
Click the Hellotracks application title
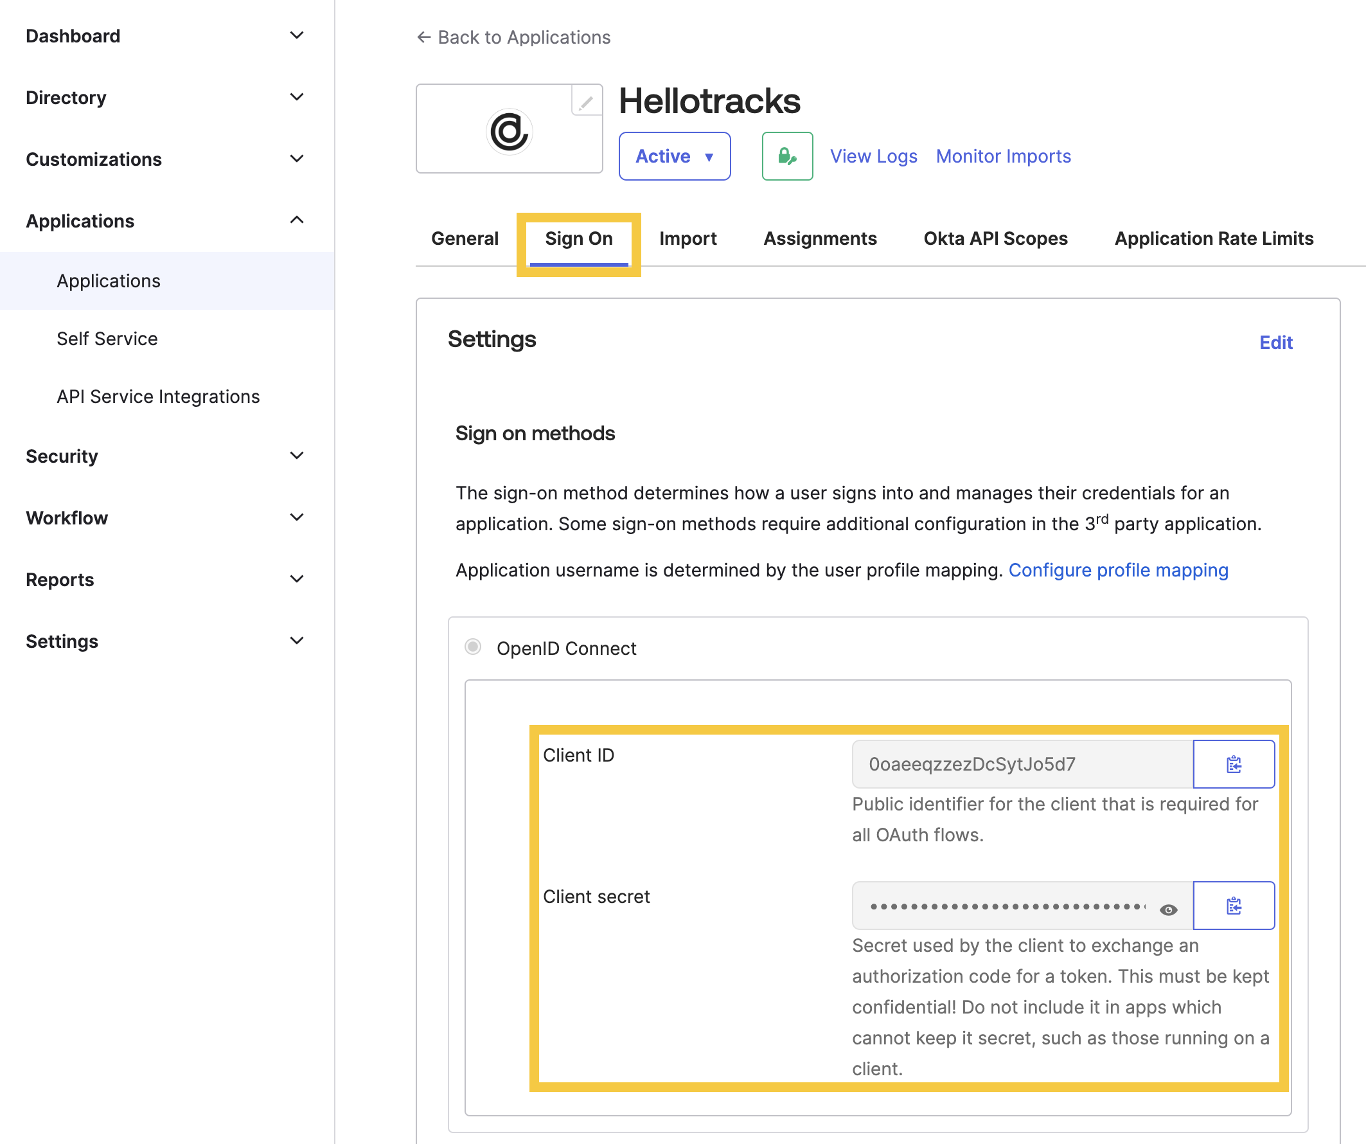tap(709, 101)
